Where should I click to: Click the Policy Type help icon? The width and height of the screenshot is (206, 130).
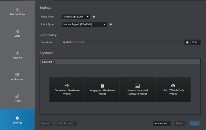tap(94, 17)
